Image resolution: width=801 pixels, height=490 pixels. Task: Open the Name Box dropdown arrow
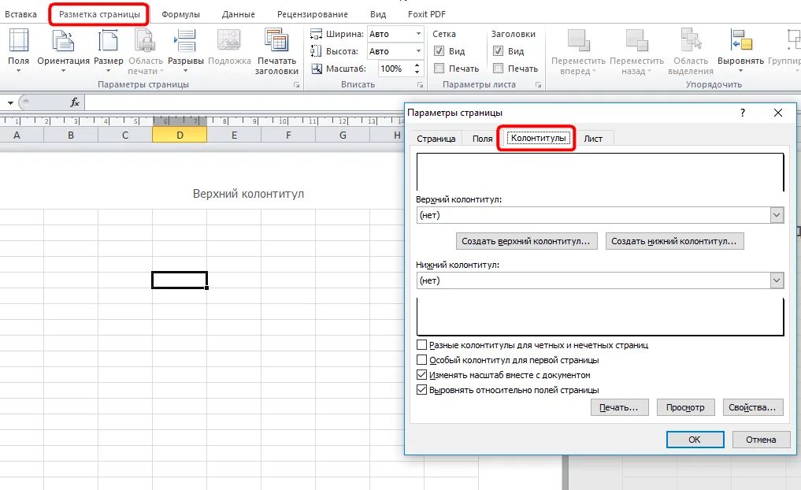click(x=10, y=102)
